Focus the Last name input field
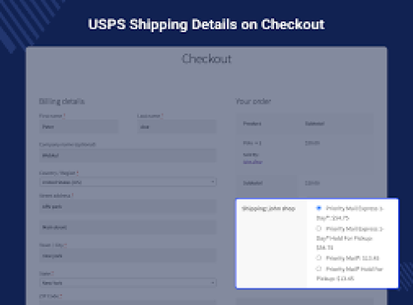Screen dimensions: 413x305 coord(177,127)
